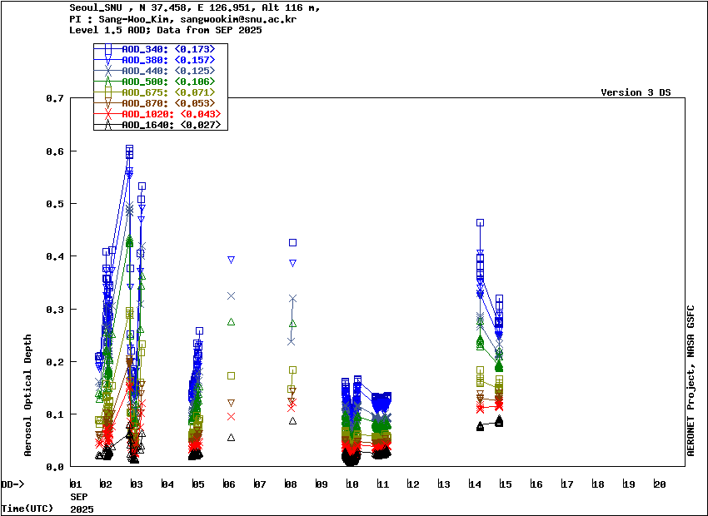
Task: Select the AOD_340 legend label text
Action: [145, 50]
